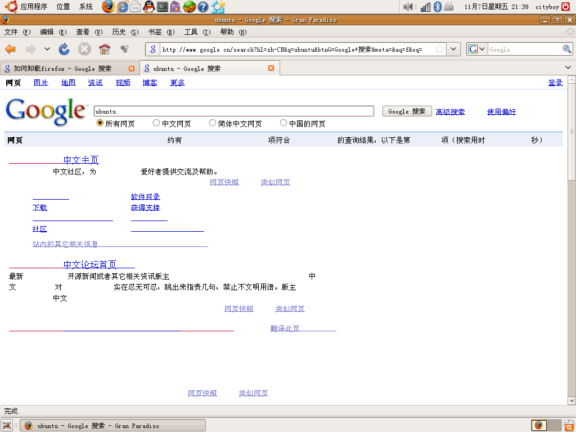Select the Gran Paradiso window in taskbar
Image resolution: width=576 pixels, height=432 pixels.
[112, 425]
